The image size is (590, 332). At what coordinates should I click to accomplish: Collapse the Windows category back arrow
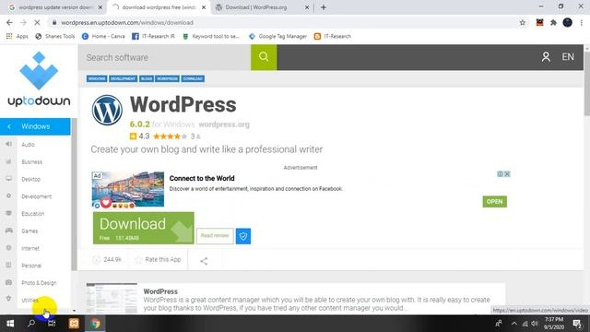click(9, 126)
